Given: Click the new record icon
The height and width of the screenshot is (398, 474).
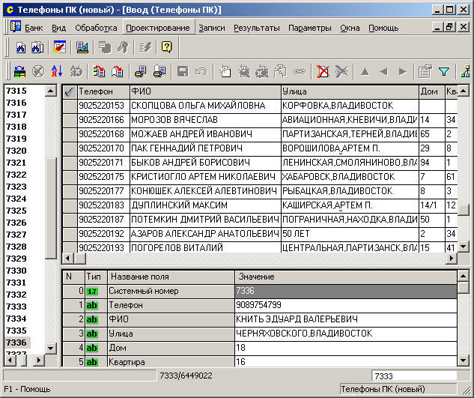Looking at the screenshot, I should click(224, 72).
